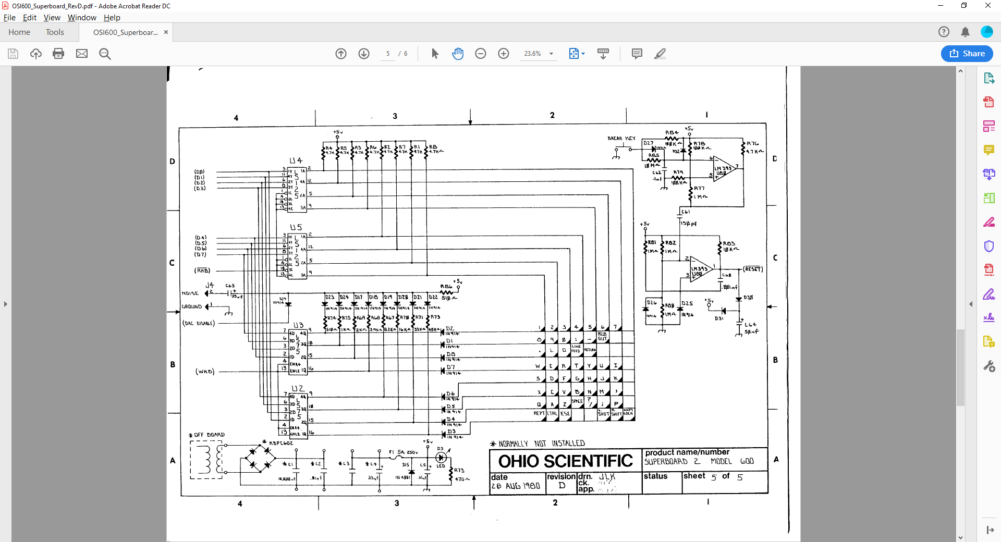The image size is (1001, 542).
Task: Select the highlight pen tool
Action: (660, 54)
